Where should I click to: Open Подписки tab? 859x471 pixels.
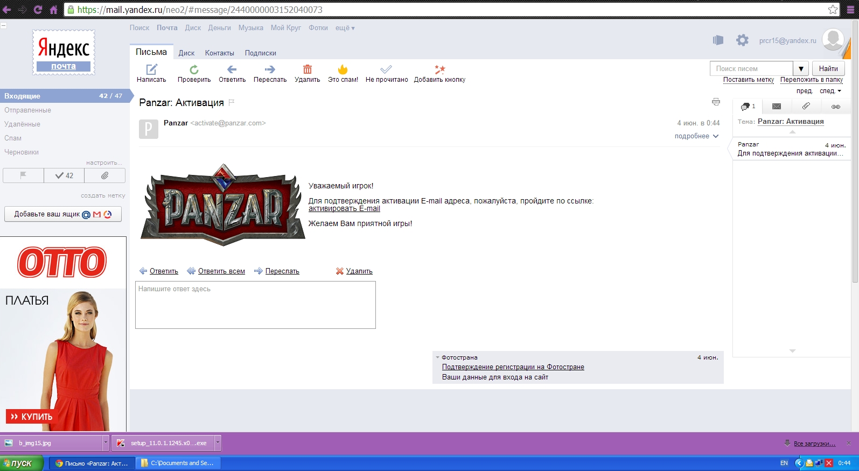(x=260, y=53)
